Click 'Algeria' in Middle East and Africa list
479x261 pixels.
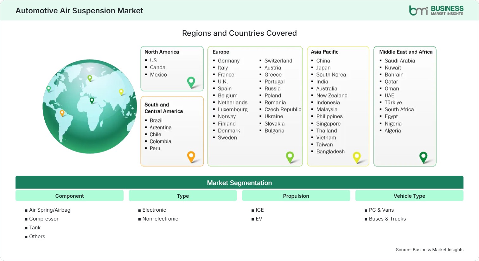tap(393, 131)
